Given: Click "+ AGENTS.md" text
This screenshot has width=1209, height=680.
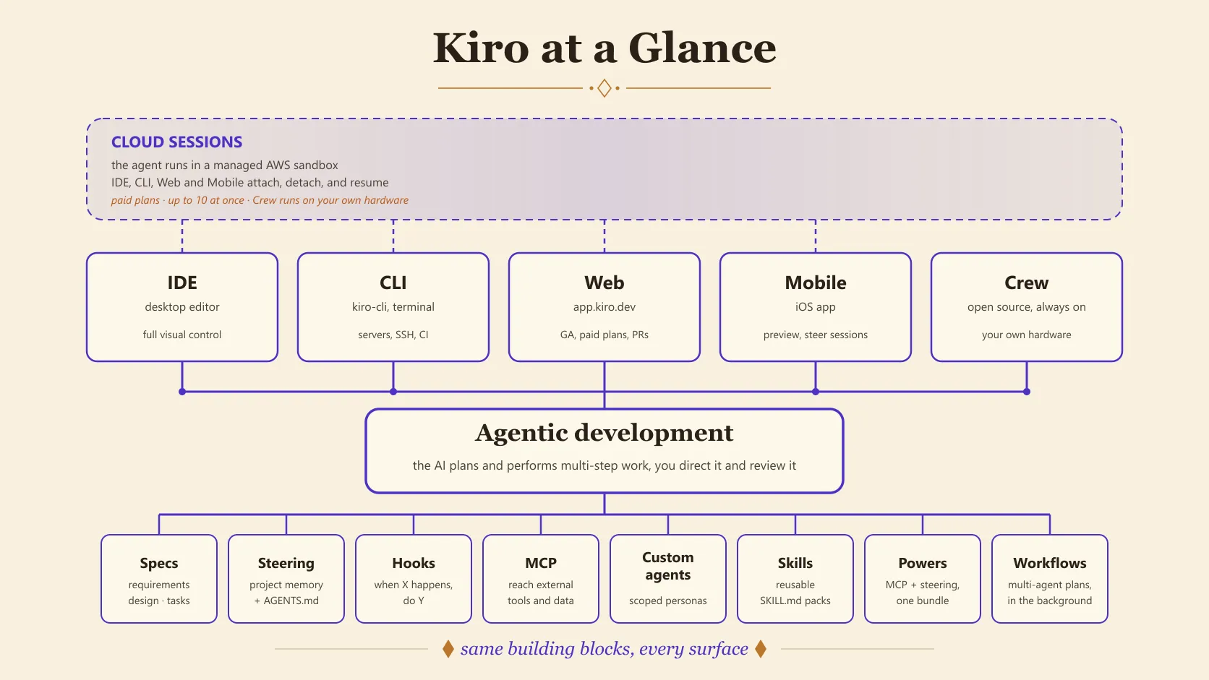Looking at the screenshot, I should click(286, 601).
